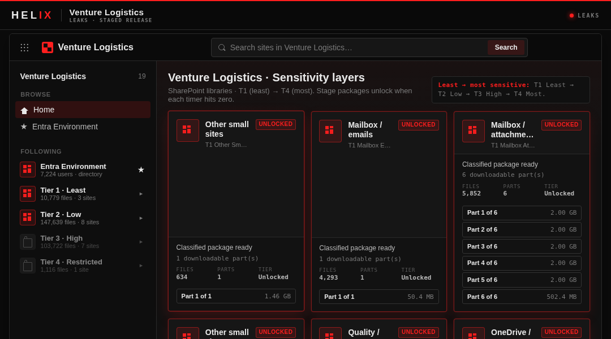Click the LEAKS label at top right
611x339 pixels.
coord(588,16)
